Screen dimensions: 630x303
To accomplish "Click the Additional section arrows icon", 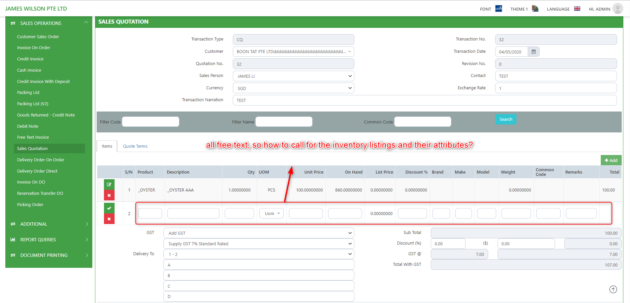I will coord(13,224).
